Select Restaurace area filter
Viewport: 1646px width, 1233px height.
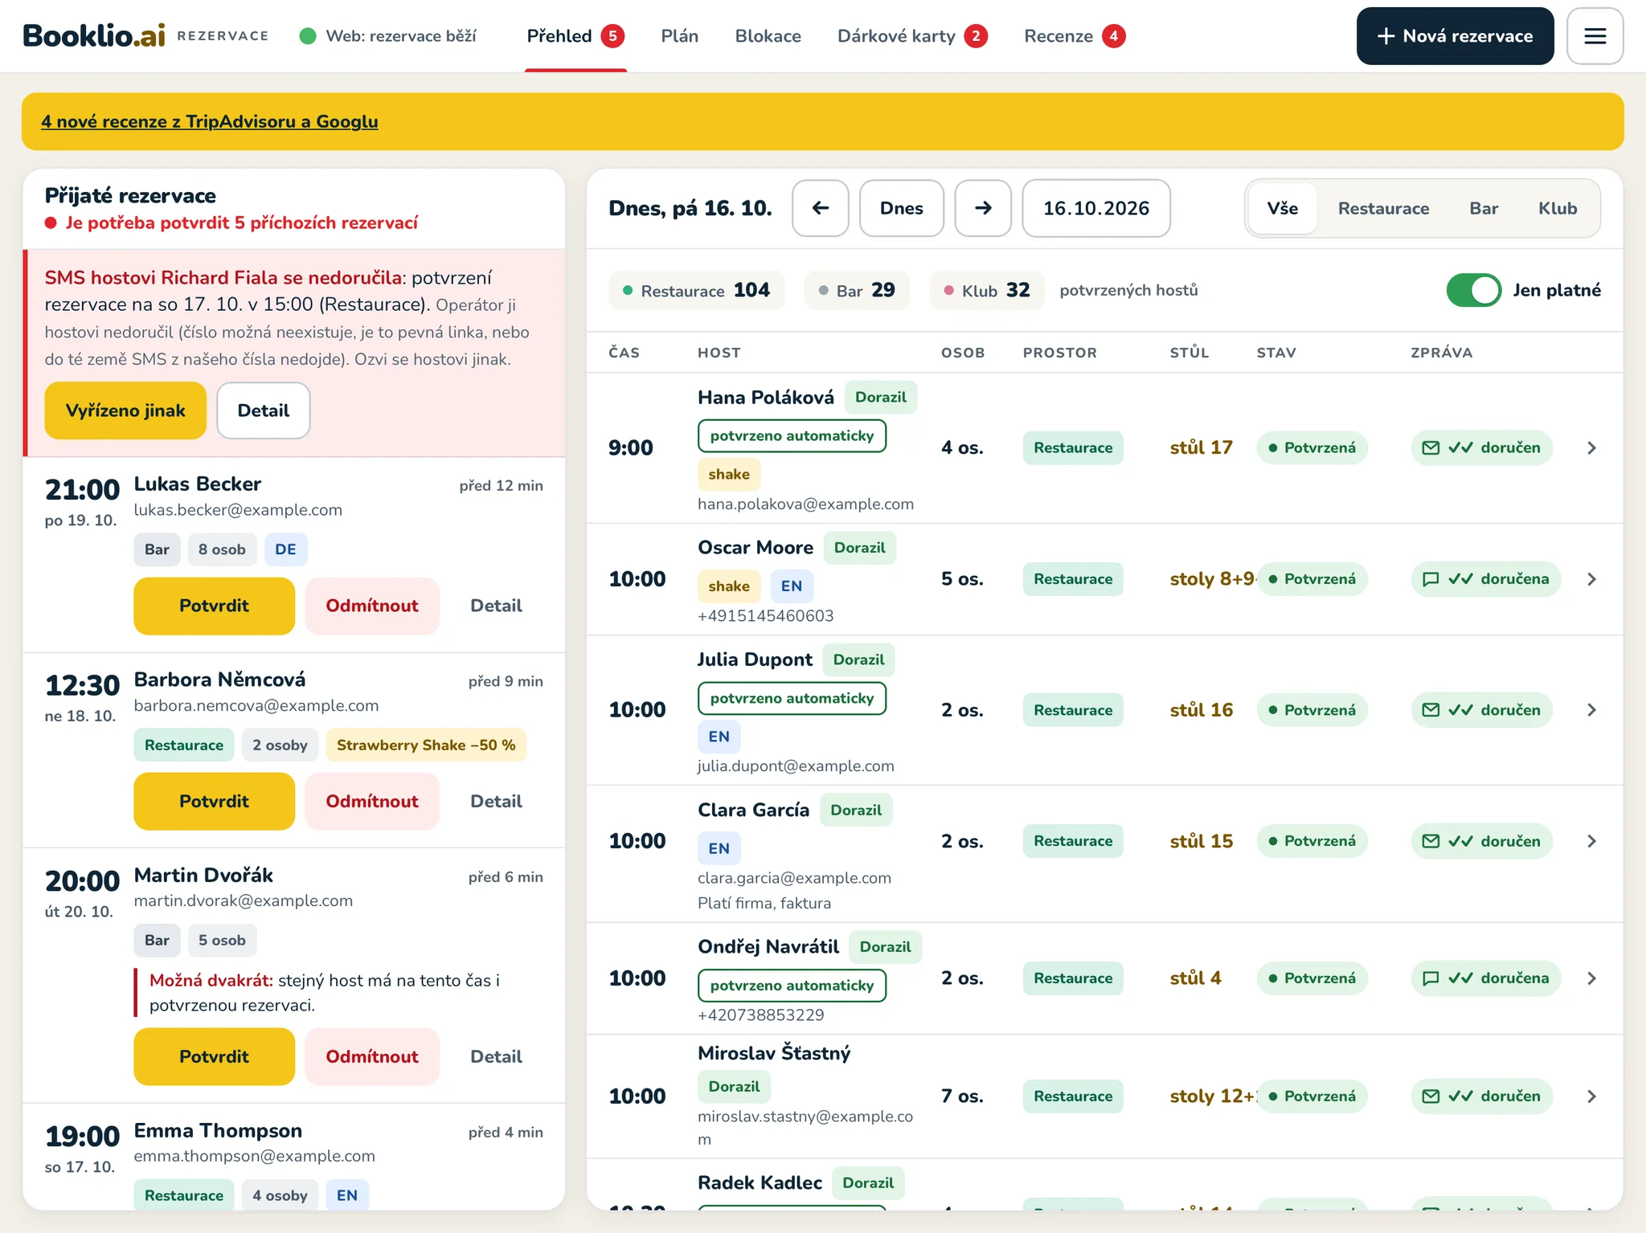pyautogui.click(x=1383, y=208)
